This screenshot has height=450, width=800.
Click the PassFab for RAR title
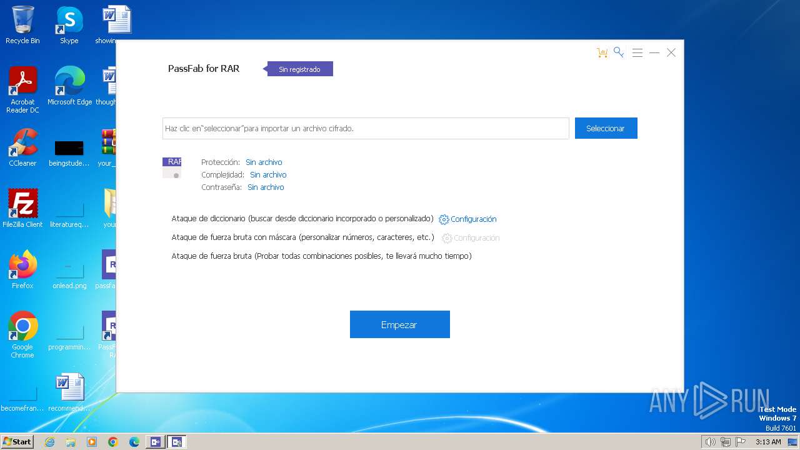coord(204,69)
